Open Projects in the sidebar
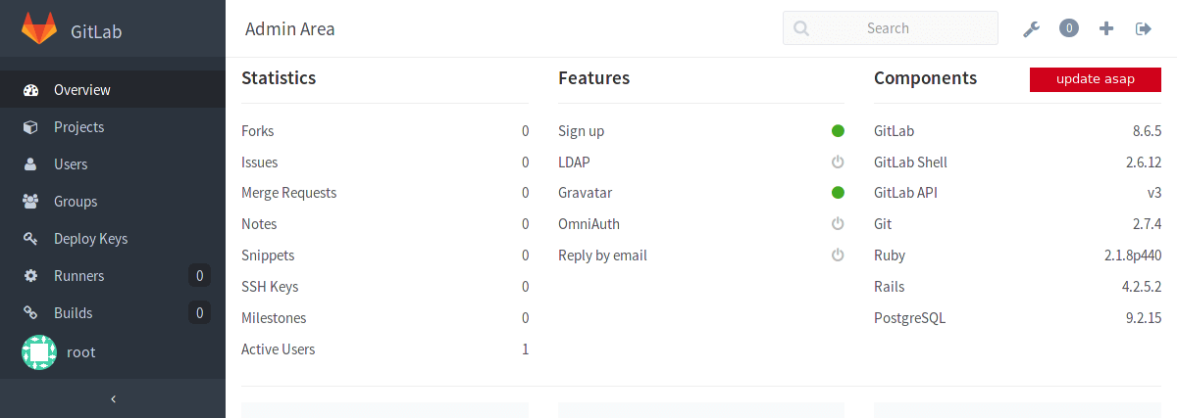This screenshot has height=418, width=1177. pyautogui.click(x=113, y=127)
